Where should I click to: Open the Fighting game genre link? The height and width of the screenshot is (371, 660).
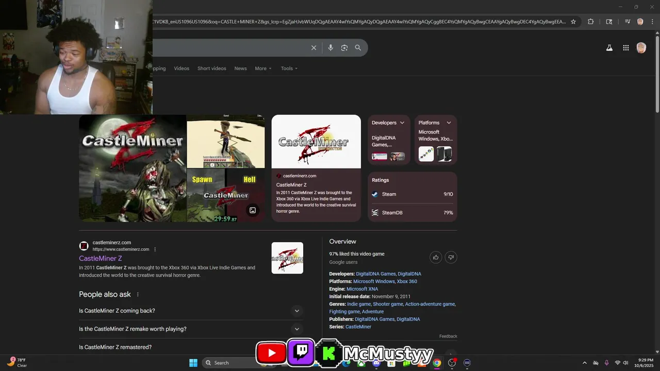(x=344, y=312)
